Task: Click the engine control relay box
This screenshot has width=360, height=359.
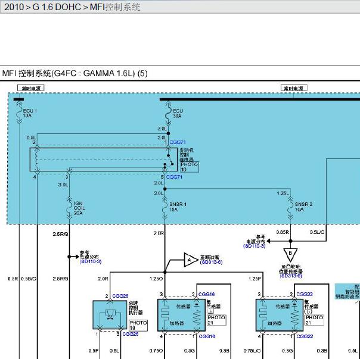Action: coord(104,160)
